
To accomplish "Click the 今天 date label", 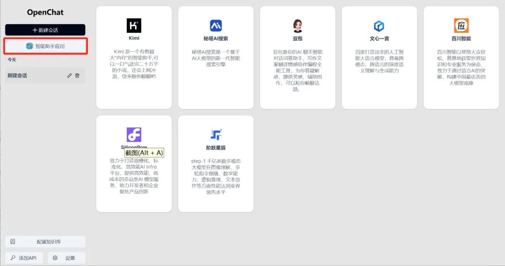I will (12, 60).
